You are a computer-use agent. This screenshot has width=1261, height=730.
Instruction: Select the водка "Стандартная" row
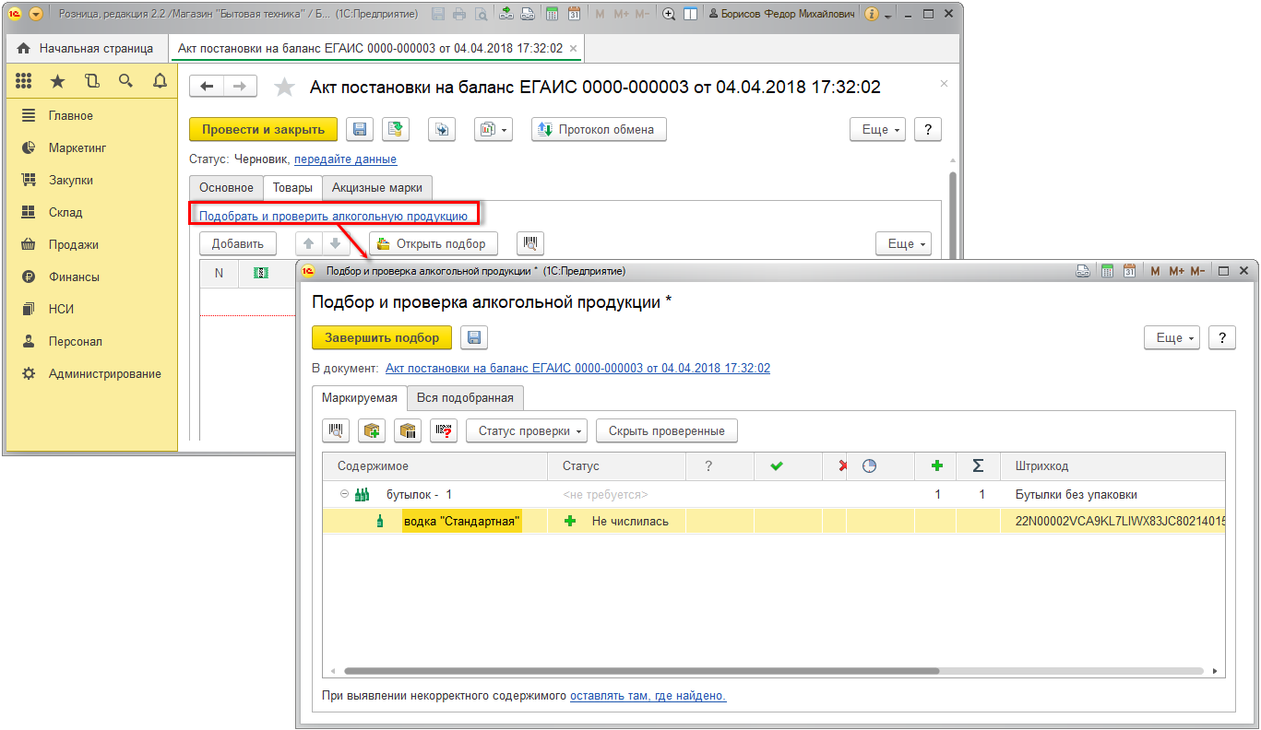pos(774,521)
